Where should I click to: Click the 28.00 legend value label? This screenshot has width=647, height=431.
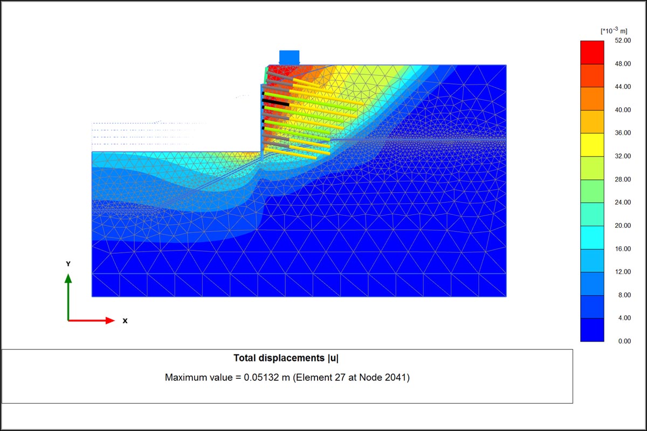(x=623, y=179)
